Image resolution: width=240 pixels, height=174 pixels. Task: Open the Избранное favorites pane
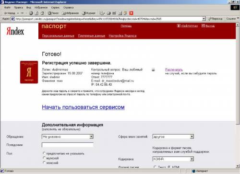(71, 13)
